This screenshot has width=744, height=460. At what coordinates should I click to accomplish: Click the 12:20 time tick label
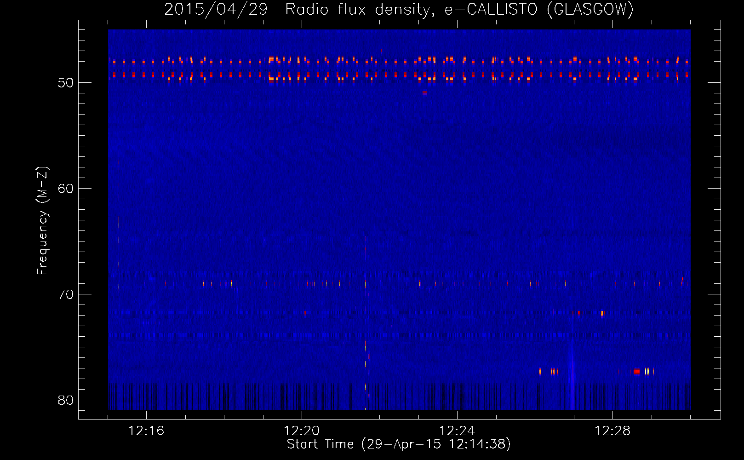(x=302, y=431)
